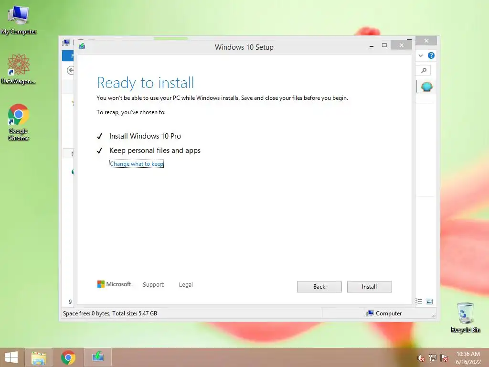Launch Chrome from the taskbar
The image size is (489, 367).
pyautogui.click(x=68, y=357)
